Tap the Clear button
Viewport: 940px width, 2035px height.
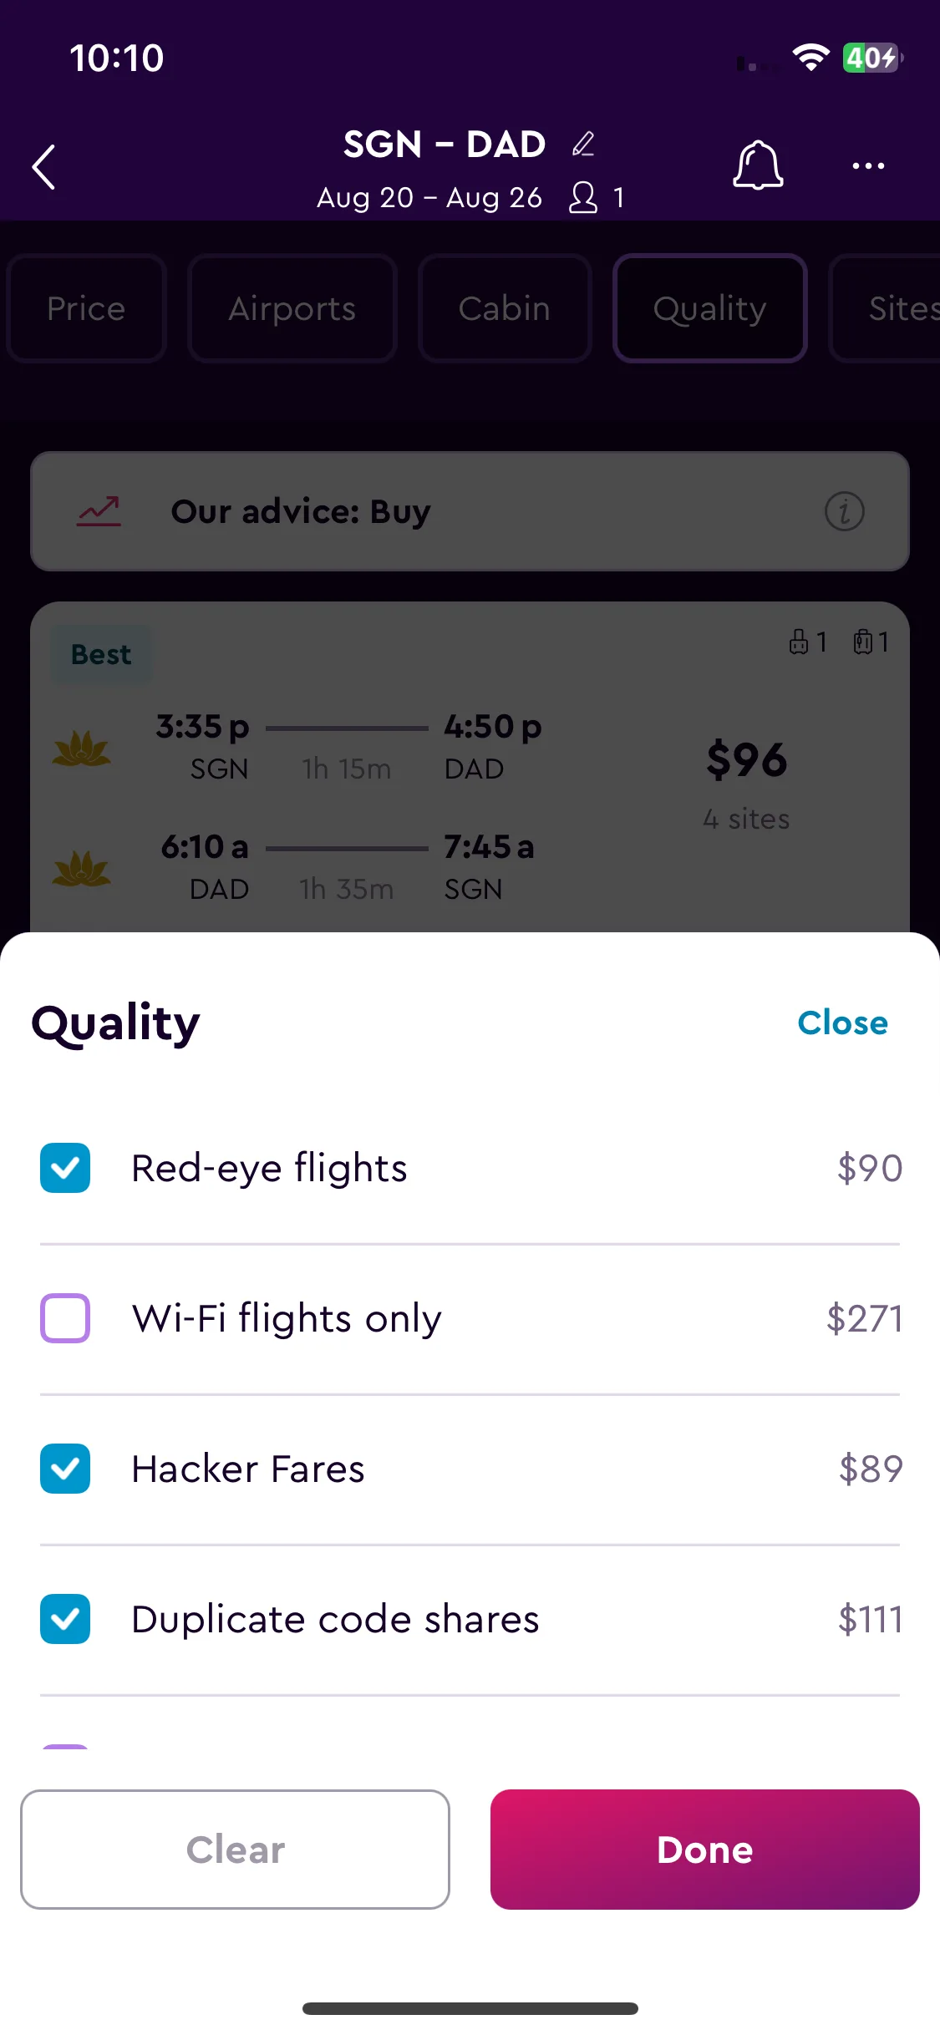(235, 1850)
